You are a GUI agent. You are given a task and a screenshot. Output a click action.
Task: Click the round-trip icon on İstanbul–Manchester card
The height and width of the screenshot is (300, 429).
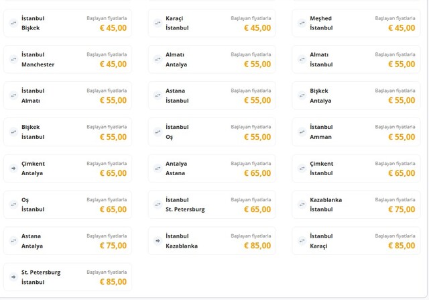(13, 59)
